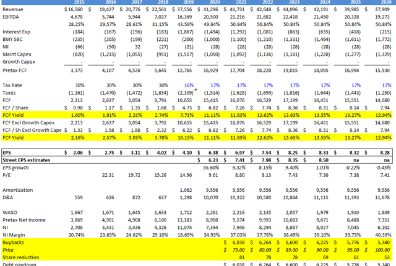This screenshot has height=266, width=396.
Task: Click the MI value 32
Action: 137,47
